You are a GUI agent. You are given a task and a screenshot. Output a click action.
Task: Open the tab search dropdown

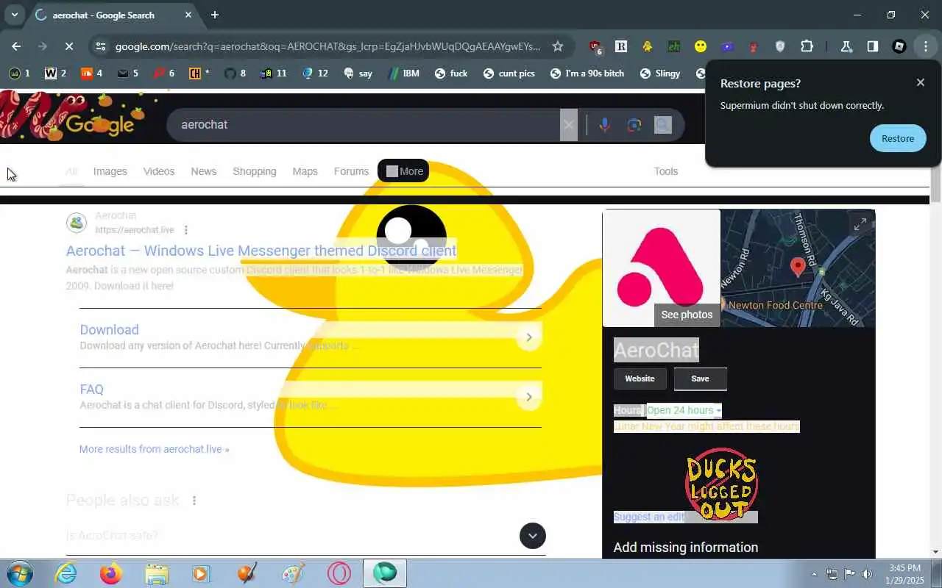pos(14,15)
